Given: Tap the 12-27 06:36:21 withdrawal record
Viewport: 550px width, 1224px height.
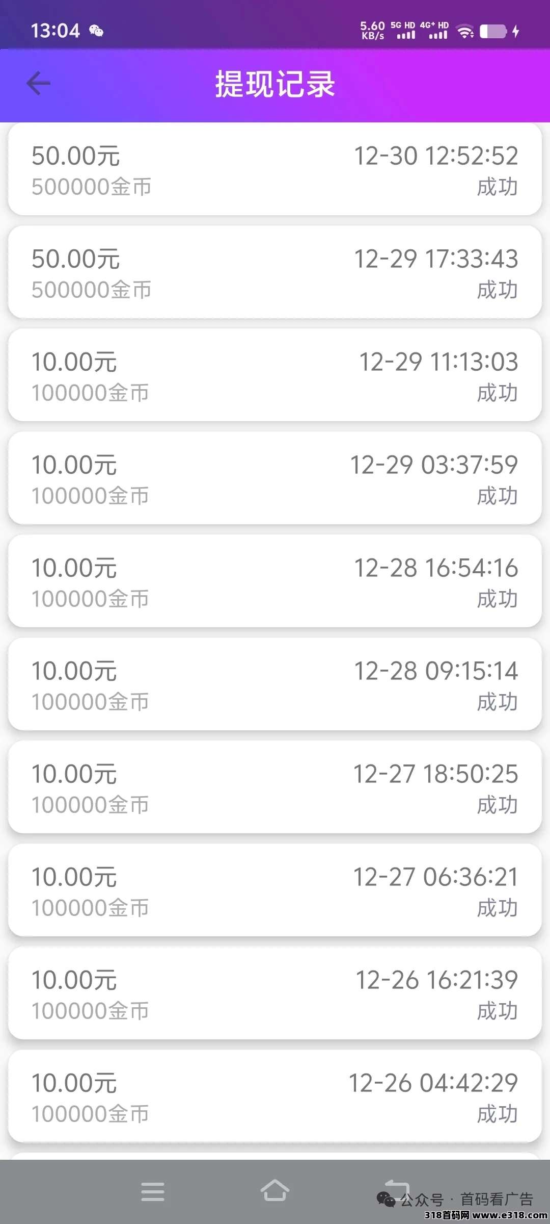Looking at the screenshot, I should [275, 891].
